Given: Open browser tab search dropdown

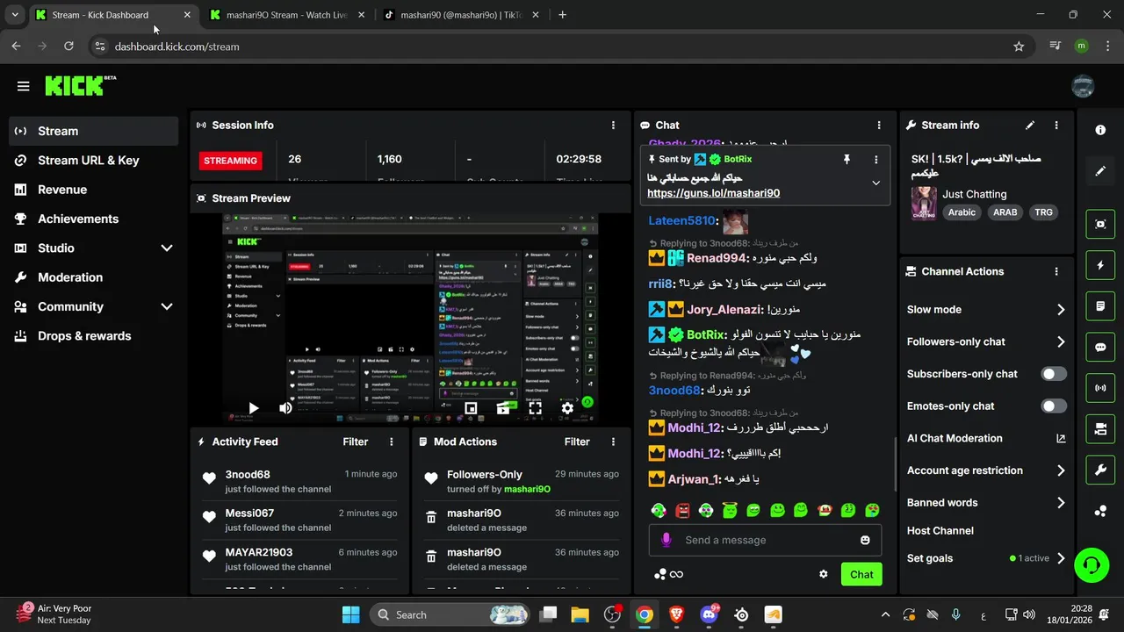Looking at the screenshot, I should pyautogui.click(x=15, y=15).
